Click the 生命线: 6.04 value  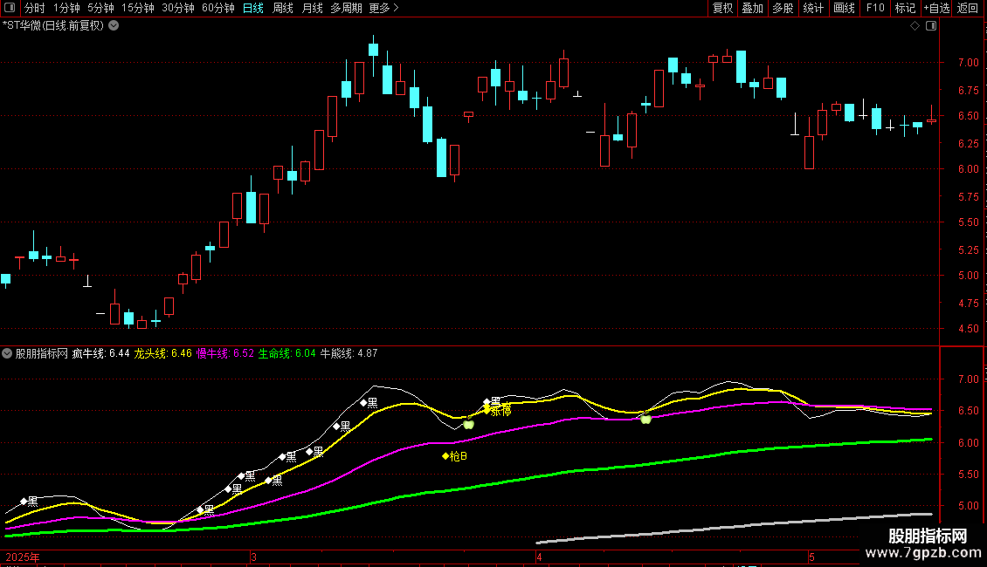(x=287, y=354)
